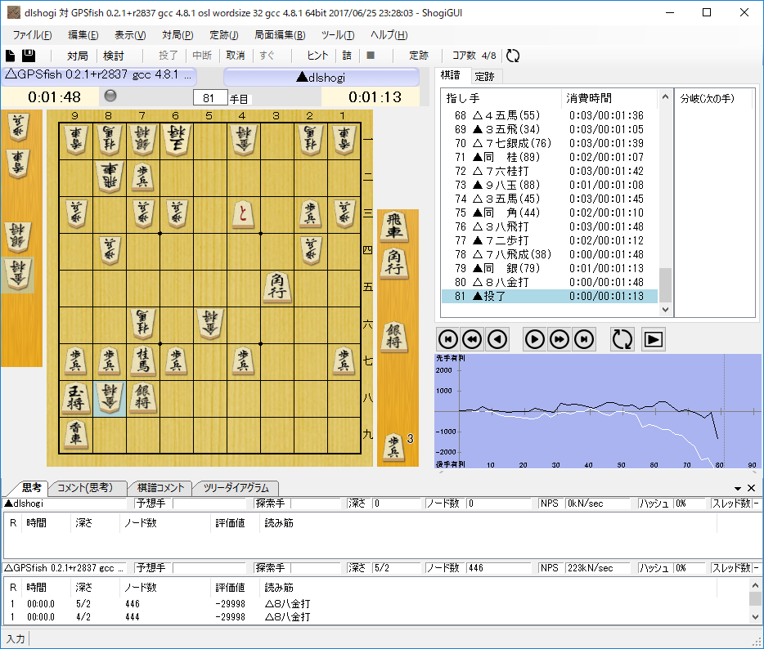
Task: Select move 68 △4五馬(55) row
Action: [x=549, y=115]
